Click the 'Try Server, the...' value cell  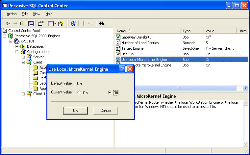tap(220, 48)
